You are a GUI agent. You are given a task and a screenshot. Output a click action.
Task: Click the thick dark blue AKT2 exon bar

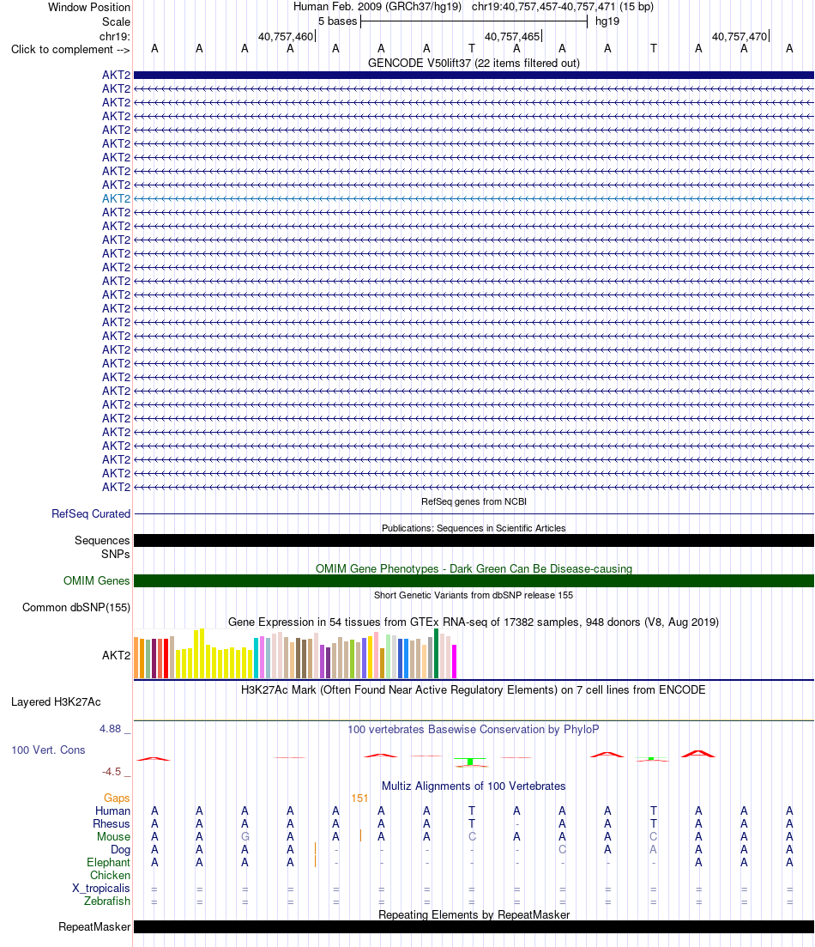point(474,76)
